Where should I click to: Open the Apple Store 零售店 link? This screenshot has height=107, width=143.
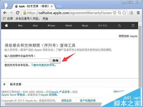[x=13, y=95]
